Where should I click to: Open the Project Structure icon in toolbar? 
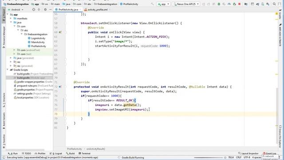[x=246, y=4]
